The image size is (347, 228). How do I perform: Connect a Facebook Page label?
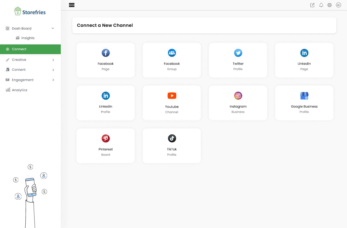tap(106, 66)
